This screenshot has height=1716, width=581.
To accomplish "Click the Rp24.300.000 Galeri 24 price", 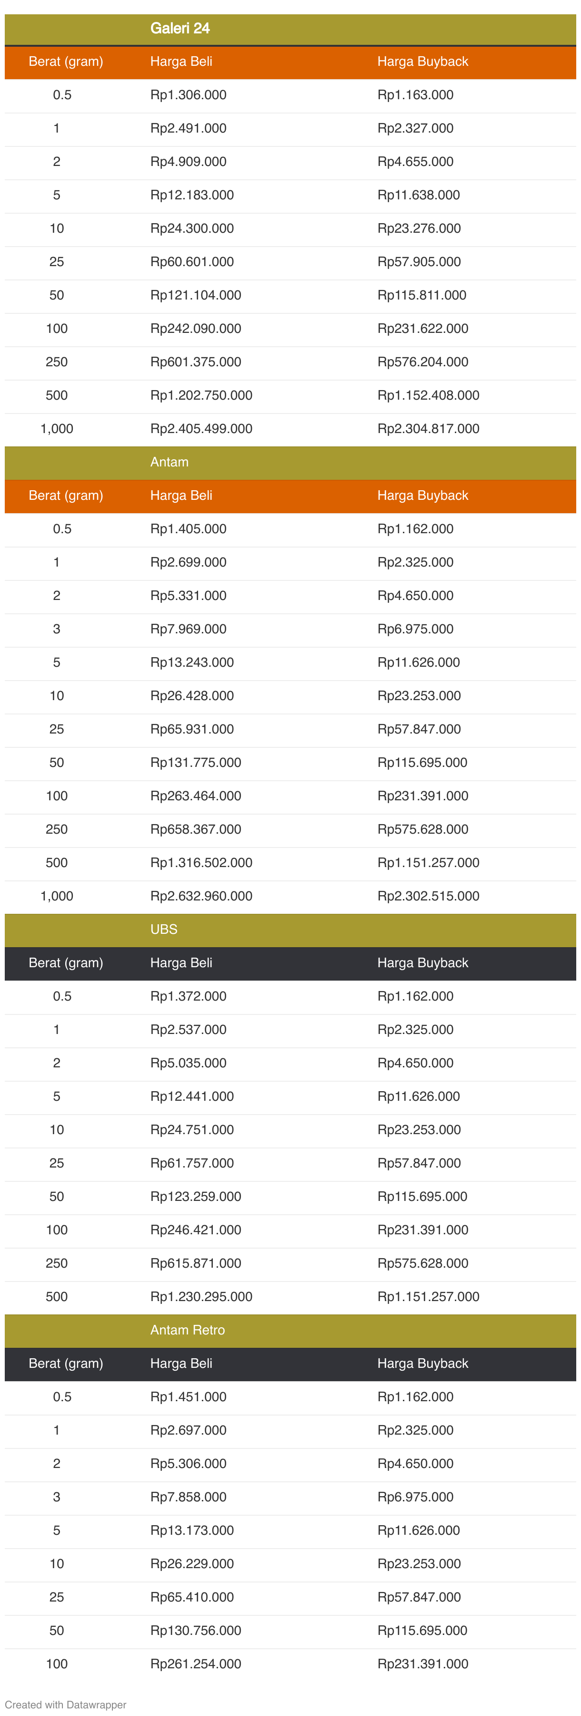I will 191,228.
